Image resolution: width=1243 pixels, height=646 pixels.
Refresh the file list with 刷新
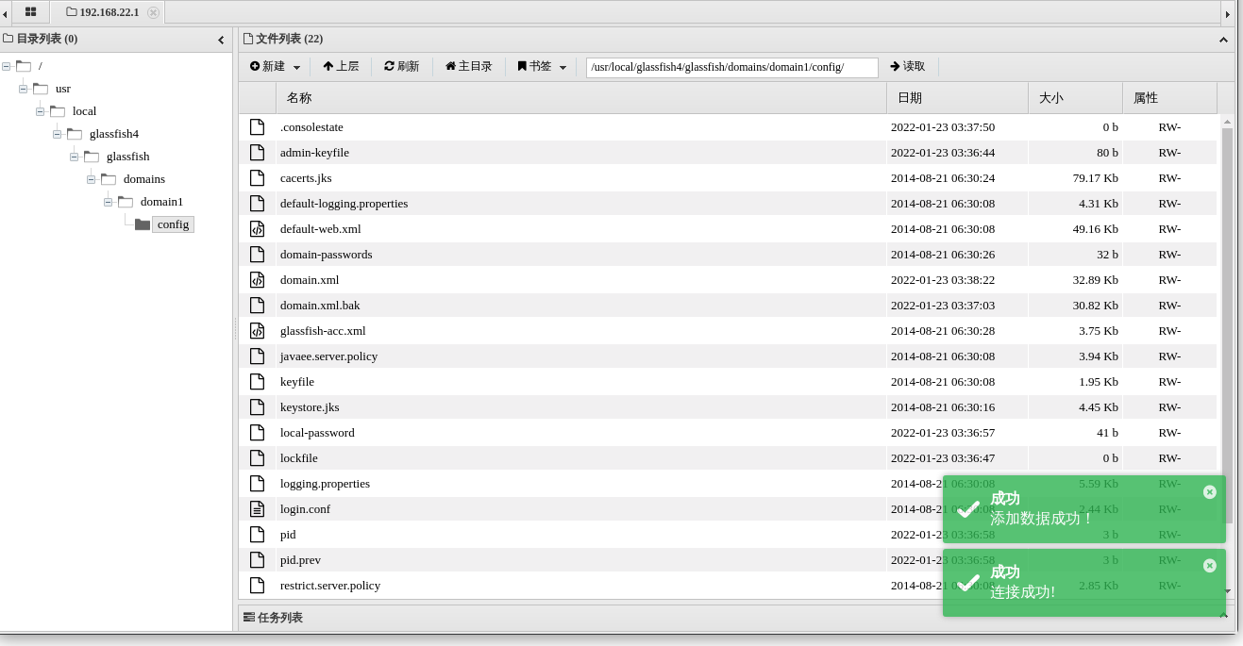coord(402,67)
